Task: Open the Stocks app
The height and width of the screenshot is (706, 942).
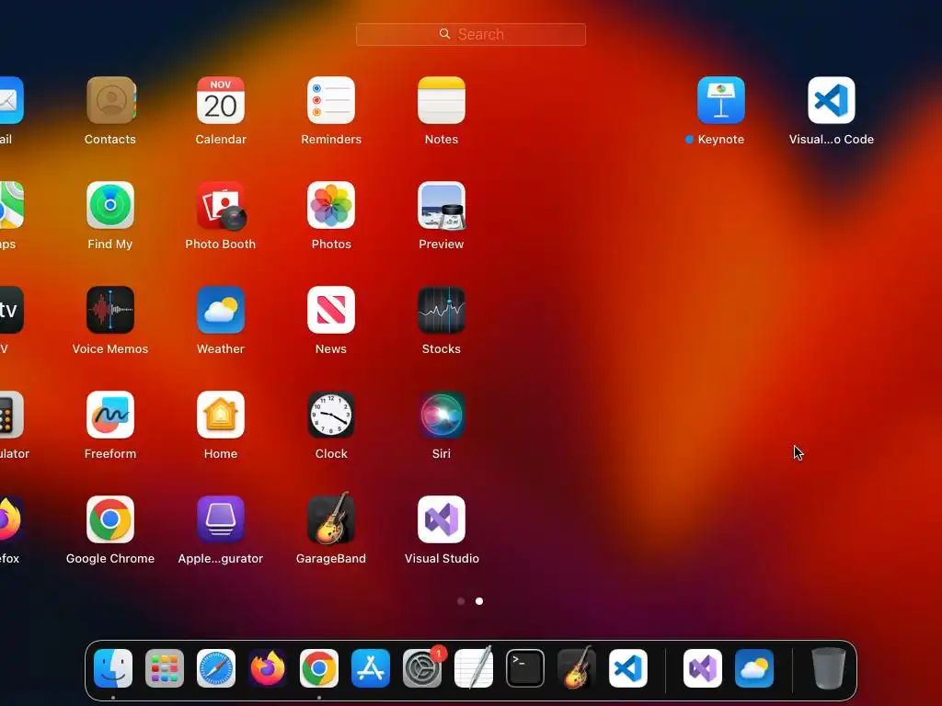Action: (x=442, y=310)
